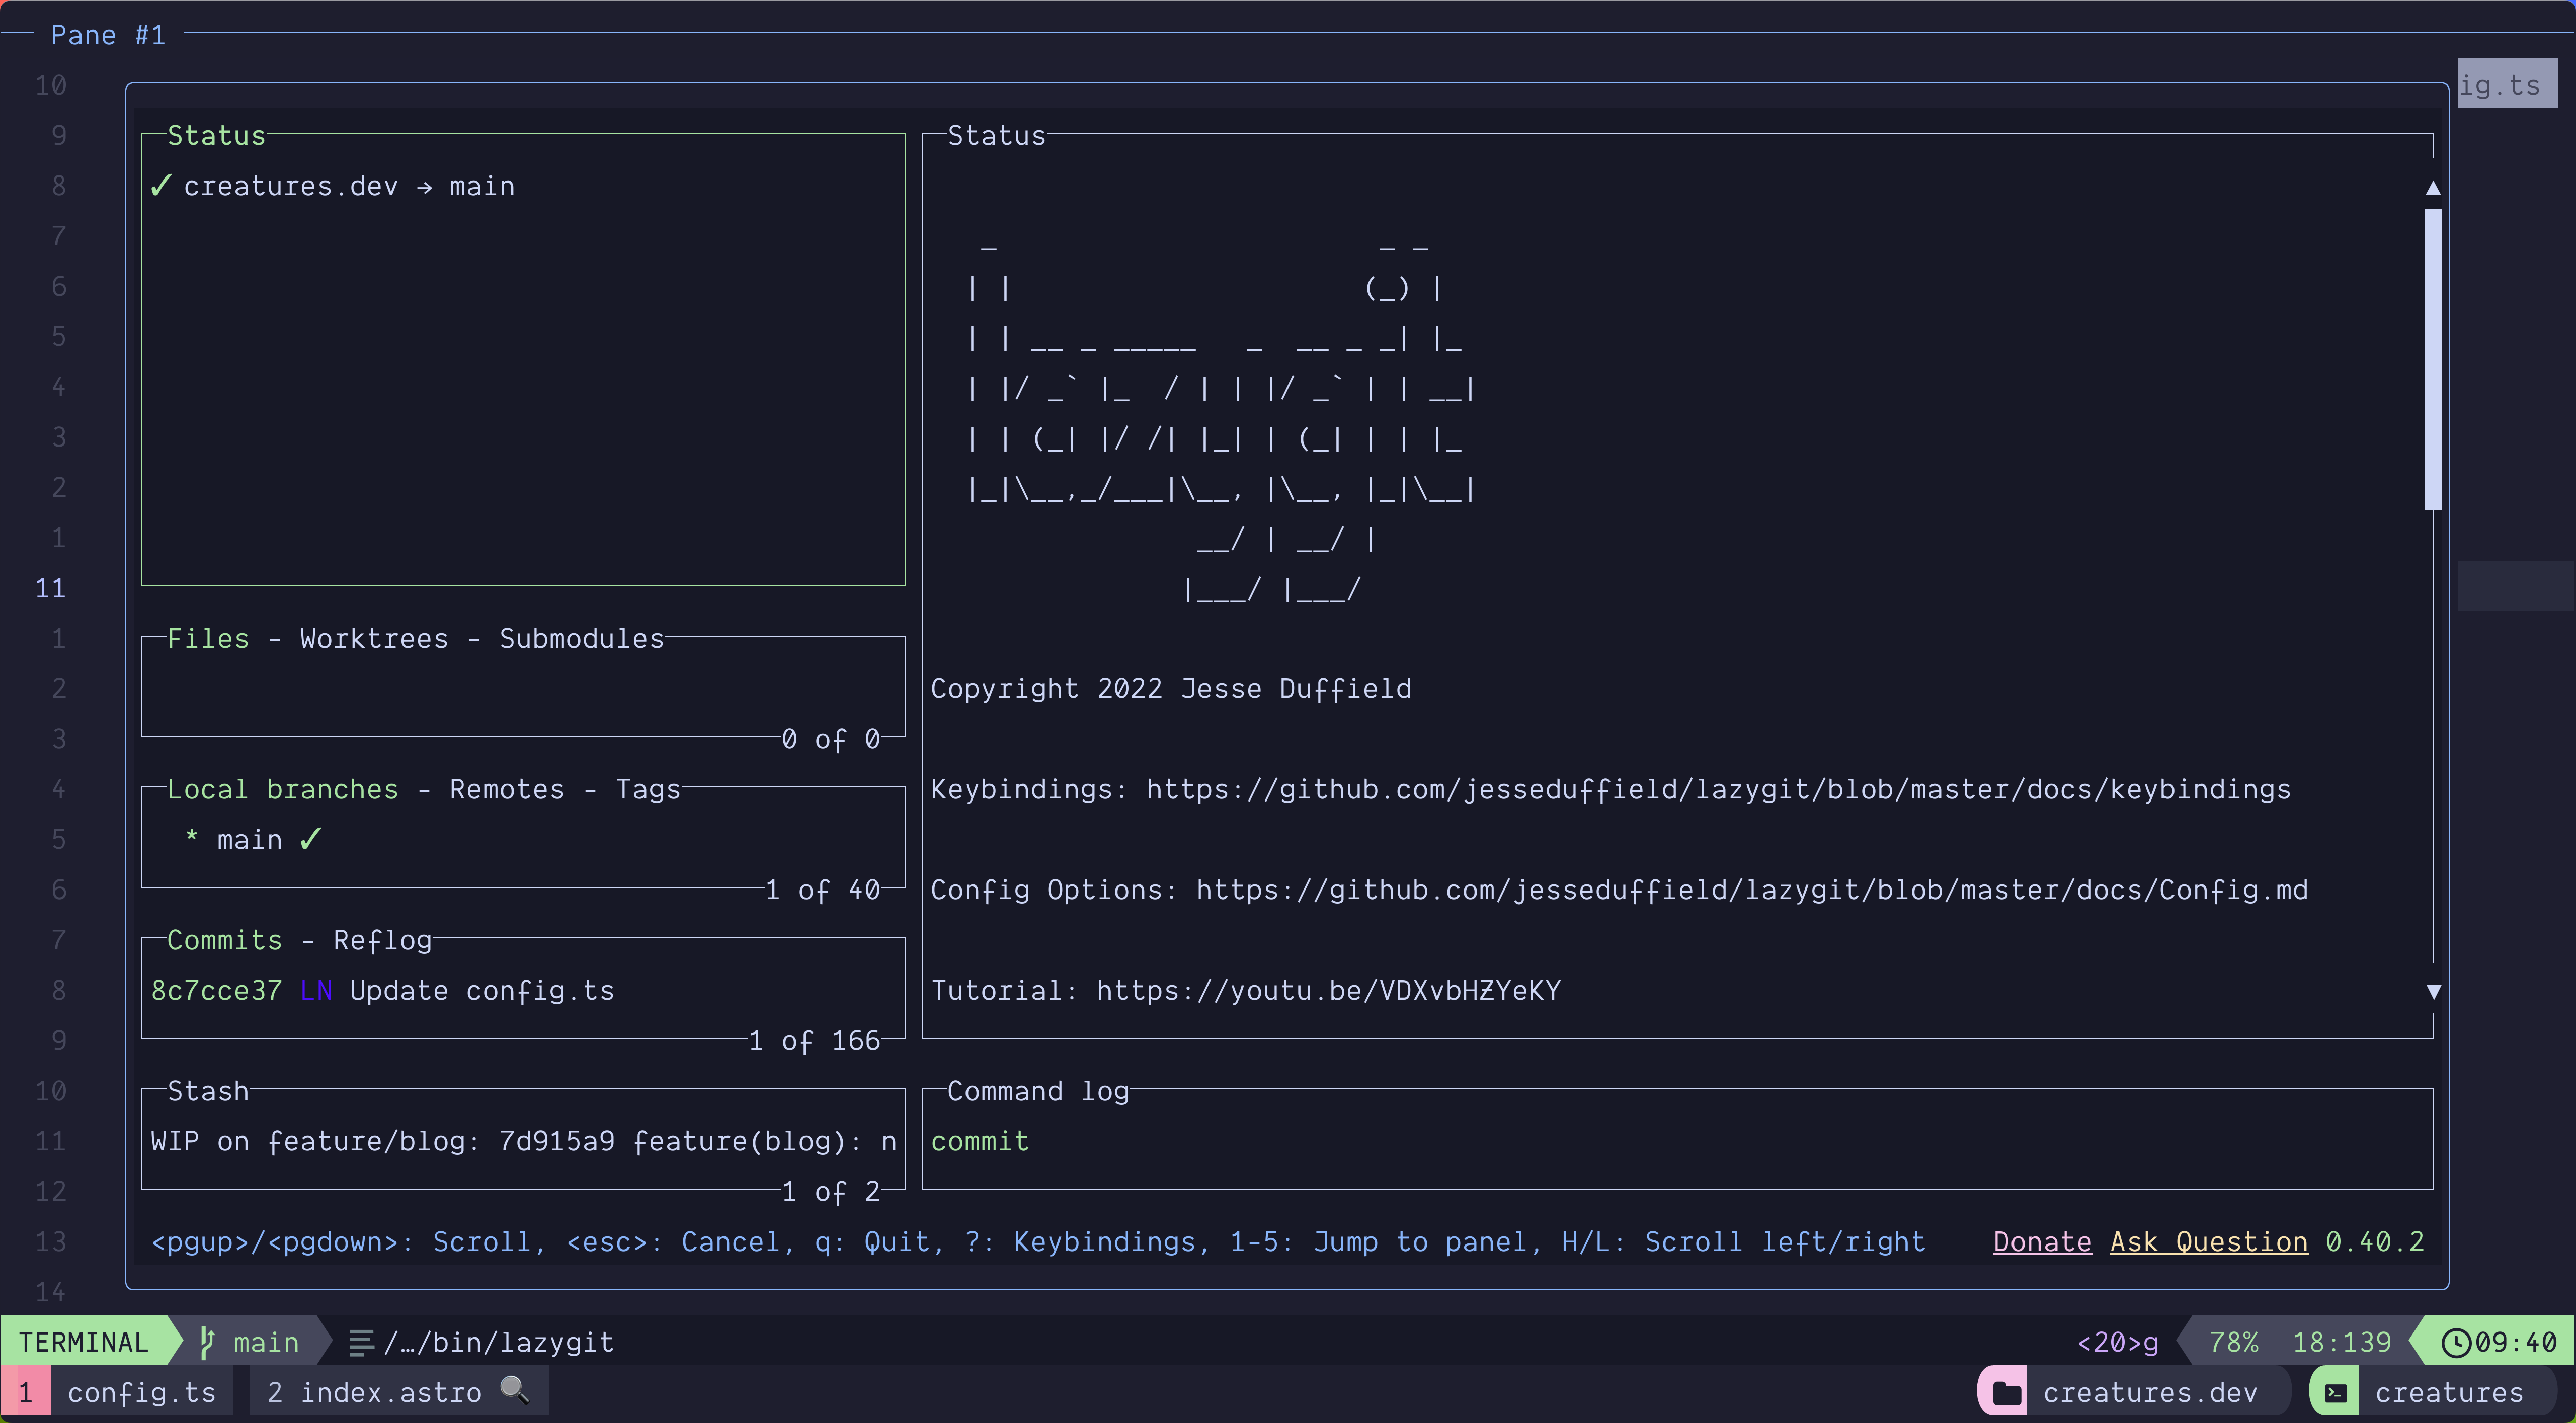Click scroll down arrow in Status panel
The width and height of the screenshot is (2576, 1423).
(2433, 991)
